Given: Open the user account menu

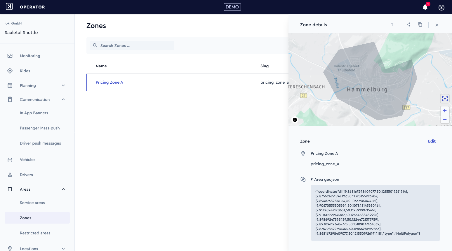Looking at the screenshot, I should click(441, 7).
